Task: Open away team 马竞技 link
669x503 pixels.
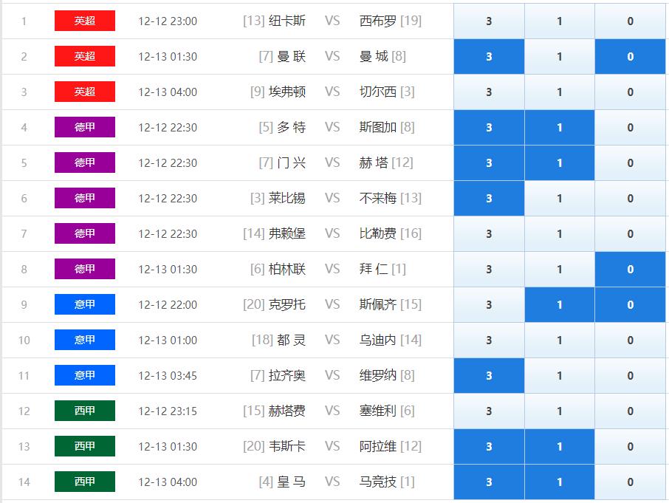Action: pos(378,482)
